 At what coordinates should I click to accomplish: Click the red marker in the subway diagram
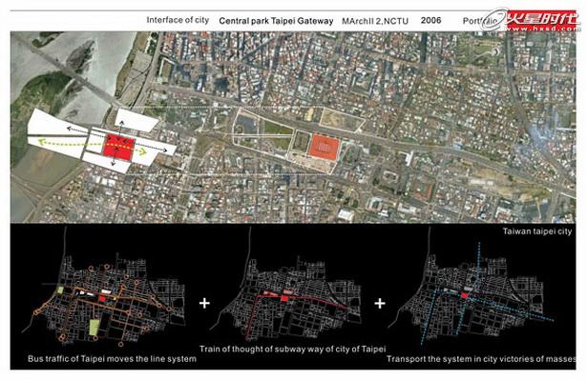click(284, 298)
